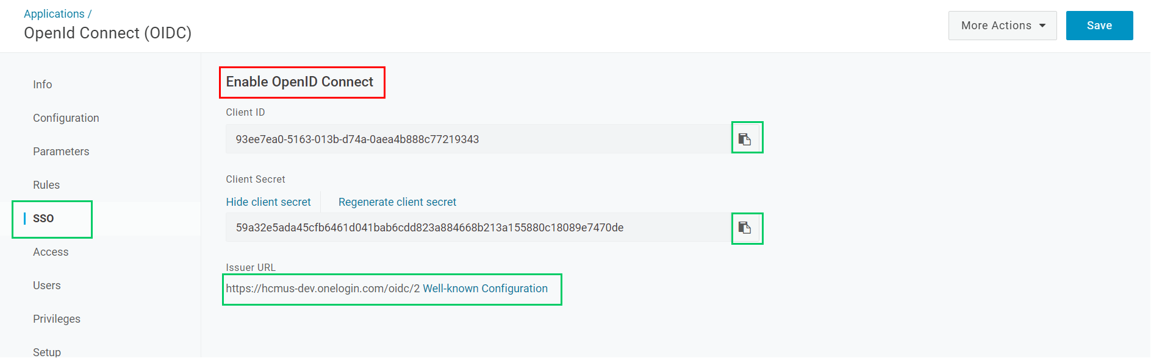Image resolution: width=1151 pixels, height=358 pixels.
Task: Click the Save button
Action: 1099,26
